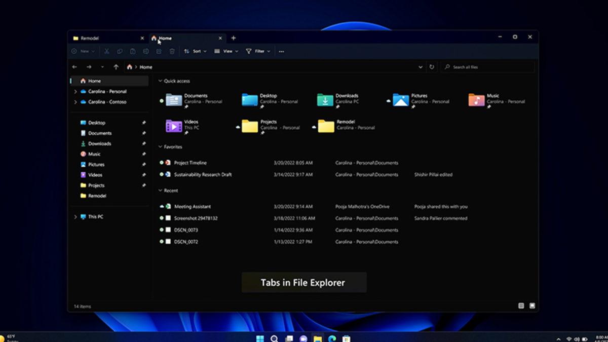Viewport: 608px width, 342px height.
Task: Select the Cut icon in the toolbar
Action: coord(107,51)
